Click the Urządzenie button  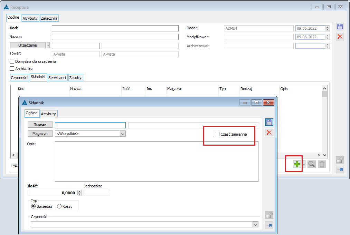tap(28, 45)
